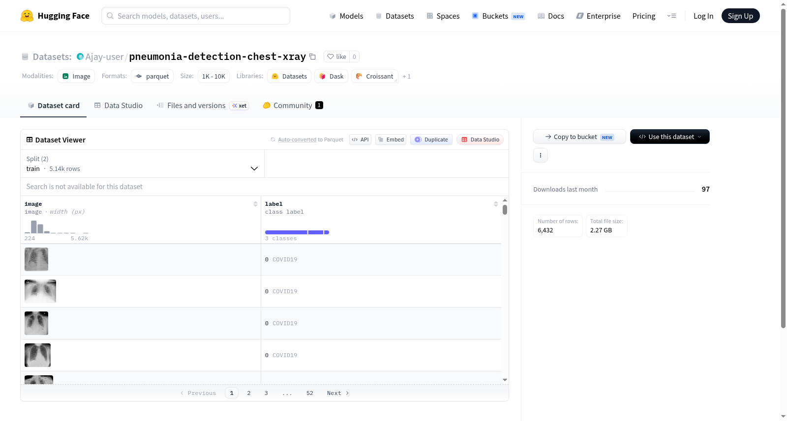Open Buckets from the top navigation

coord(498,16)
